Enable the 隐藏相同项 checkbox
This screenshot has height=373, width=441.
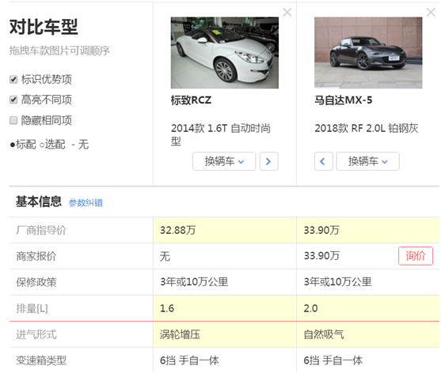point(13,121)
